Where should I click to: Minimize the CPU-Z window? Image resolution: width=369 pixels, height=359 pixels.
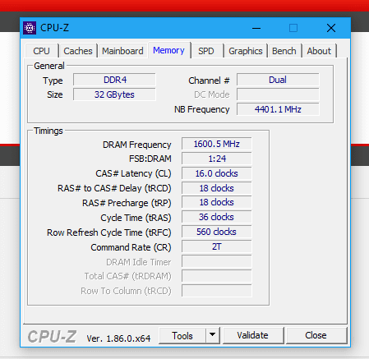click(x=256, y=28)
